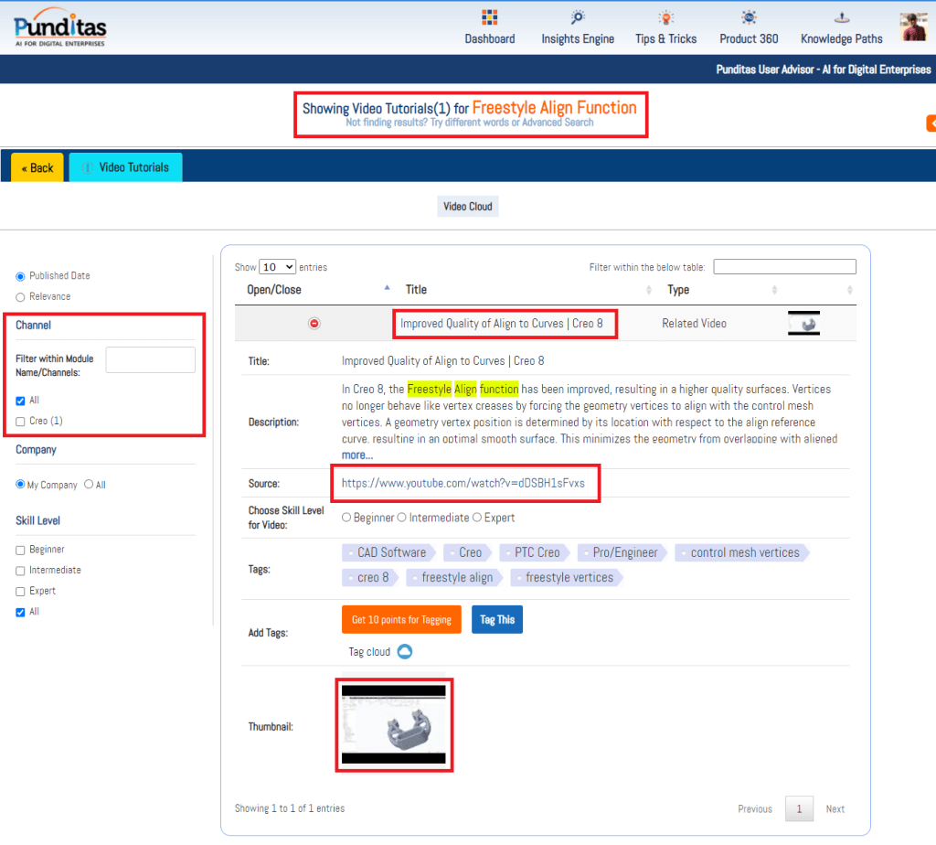Open the YouTube source link

[463, 483]
